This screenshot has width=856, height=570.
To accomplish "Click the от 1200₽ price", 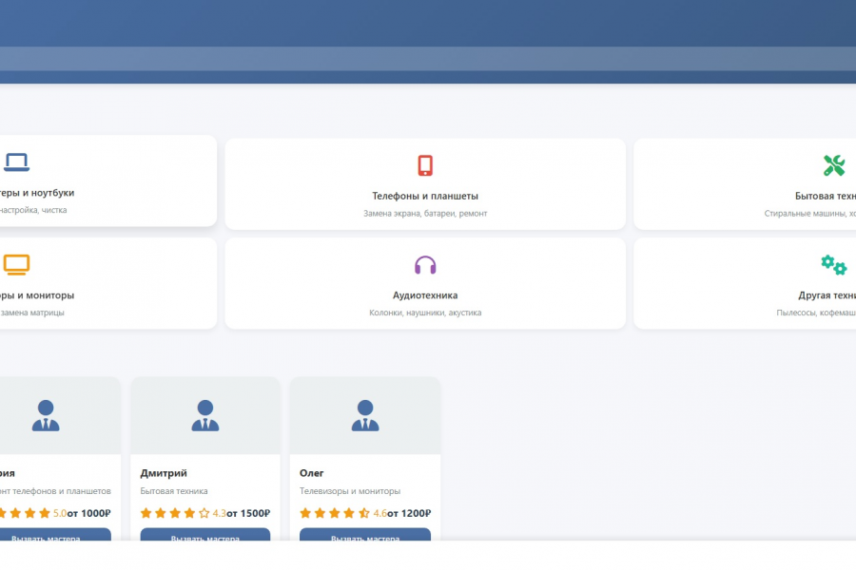I will (409, 513).
